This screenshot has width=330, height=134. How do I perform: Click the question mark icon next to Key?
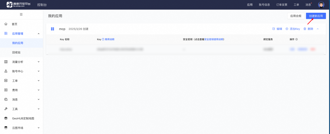[103, 39]
